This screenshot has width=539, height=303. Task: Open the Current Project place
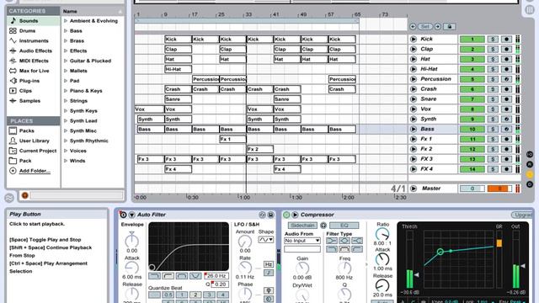(x=38, y=151)
